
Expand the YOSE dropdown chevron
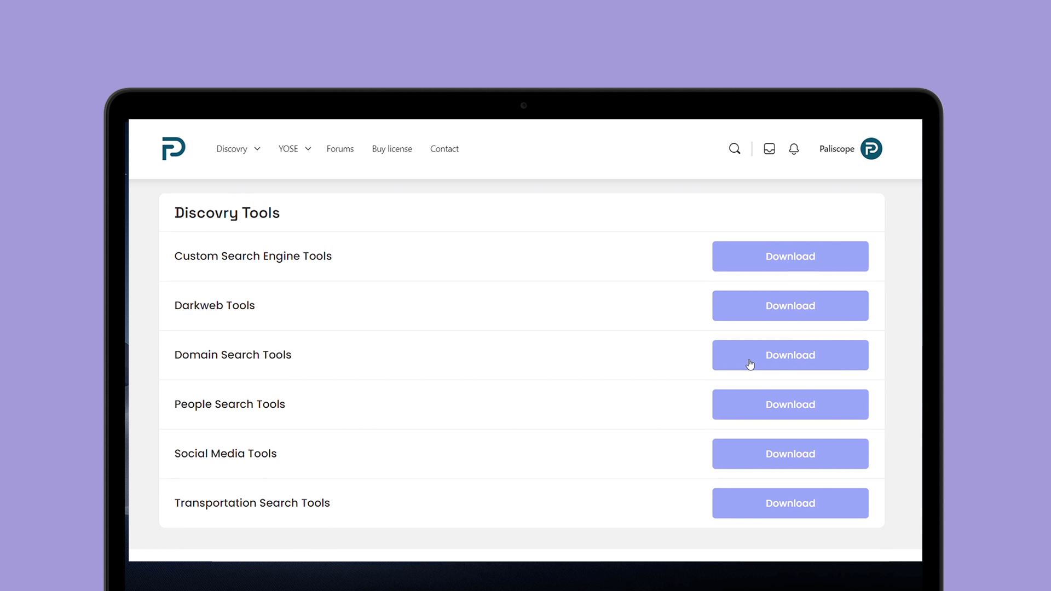click(308, 149)
